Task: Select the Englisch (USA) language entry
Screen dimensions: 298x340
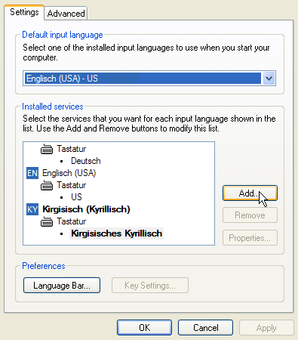Action: [x=69, y=173]
